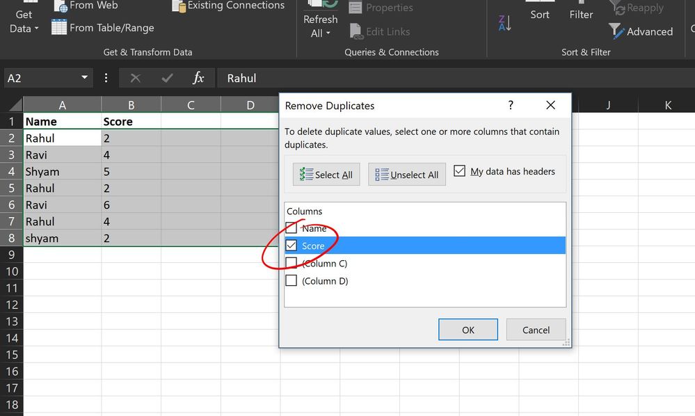This screenshot has height=416, width=695.
Task: Select column B header
Action: [x=131, y=105]
